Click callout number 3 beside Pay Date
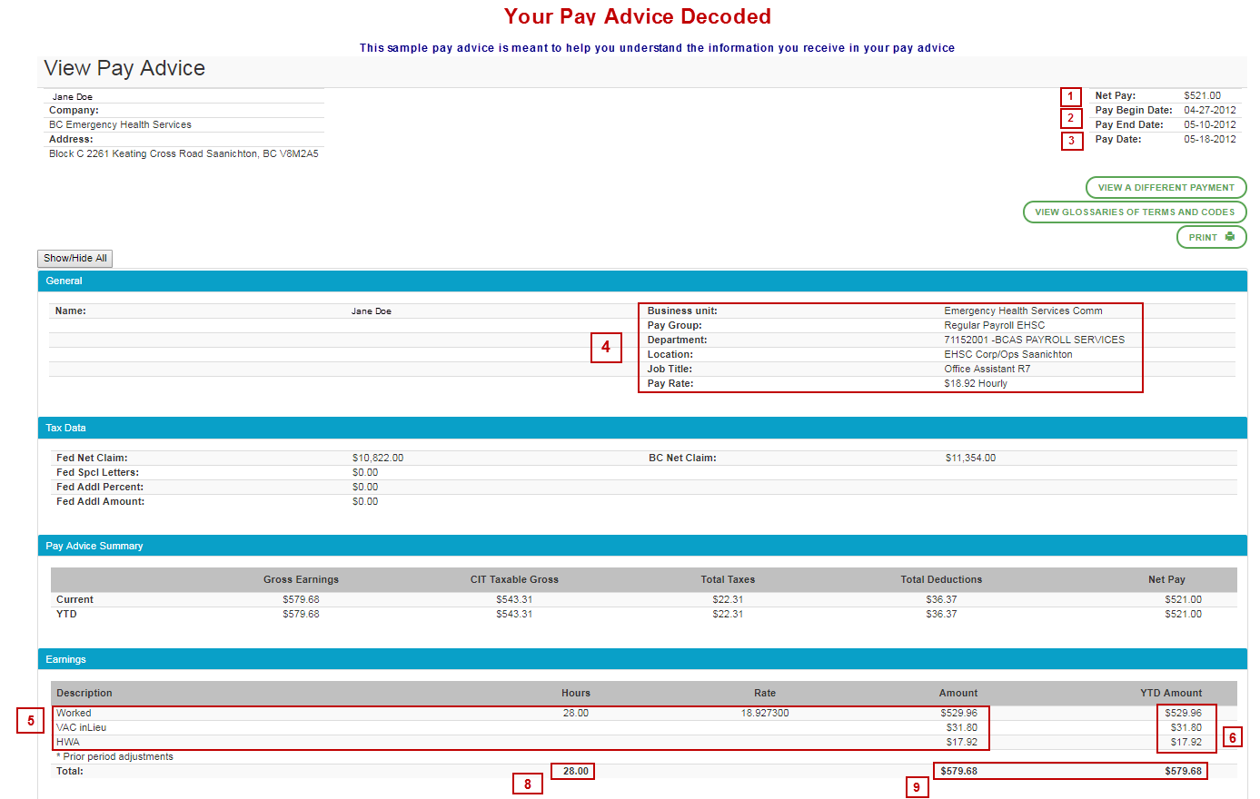Screen dimensions: 1260x799 1072,141
